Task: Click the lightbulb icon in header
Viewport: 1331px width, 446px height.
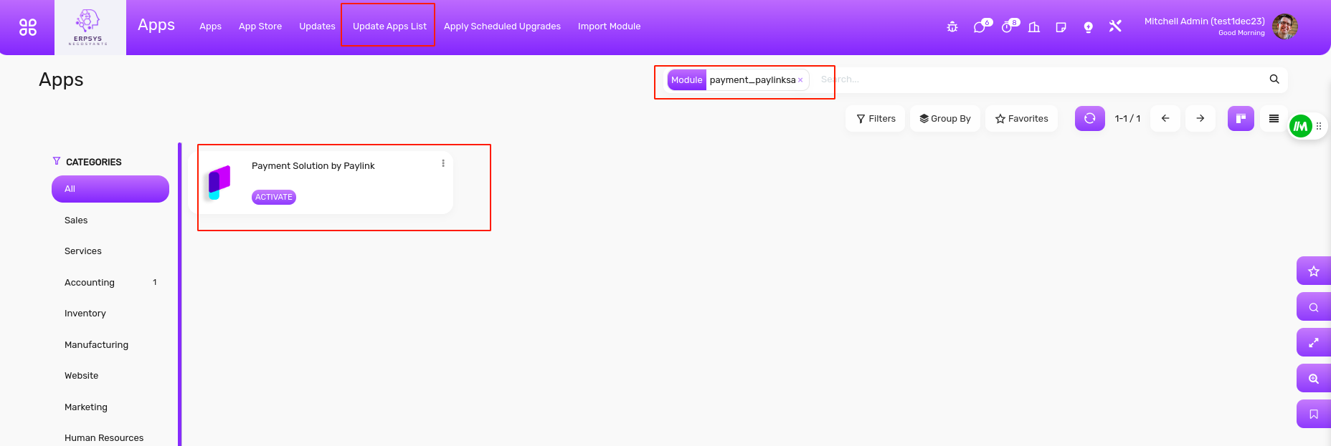Action: (x=1088, y=27)
